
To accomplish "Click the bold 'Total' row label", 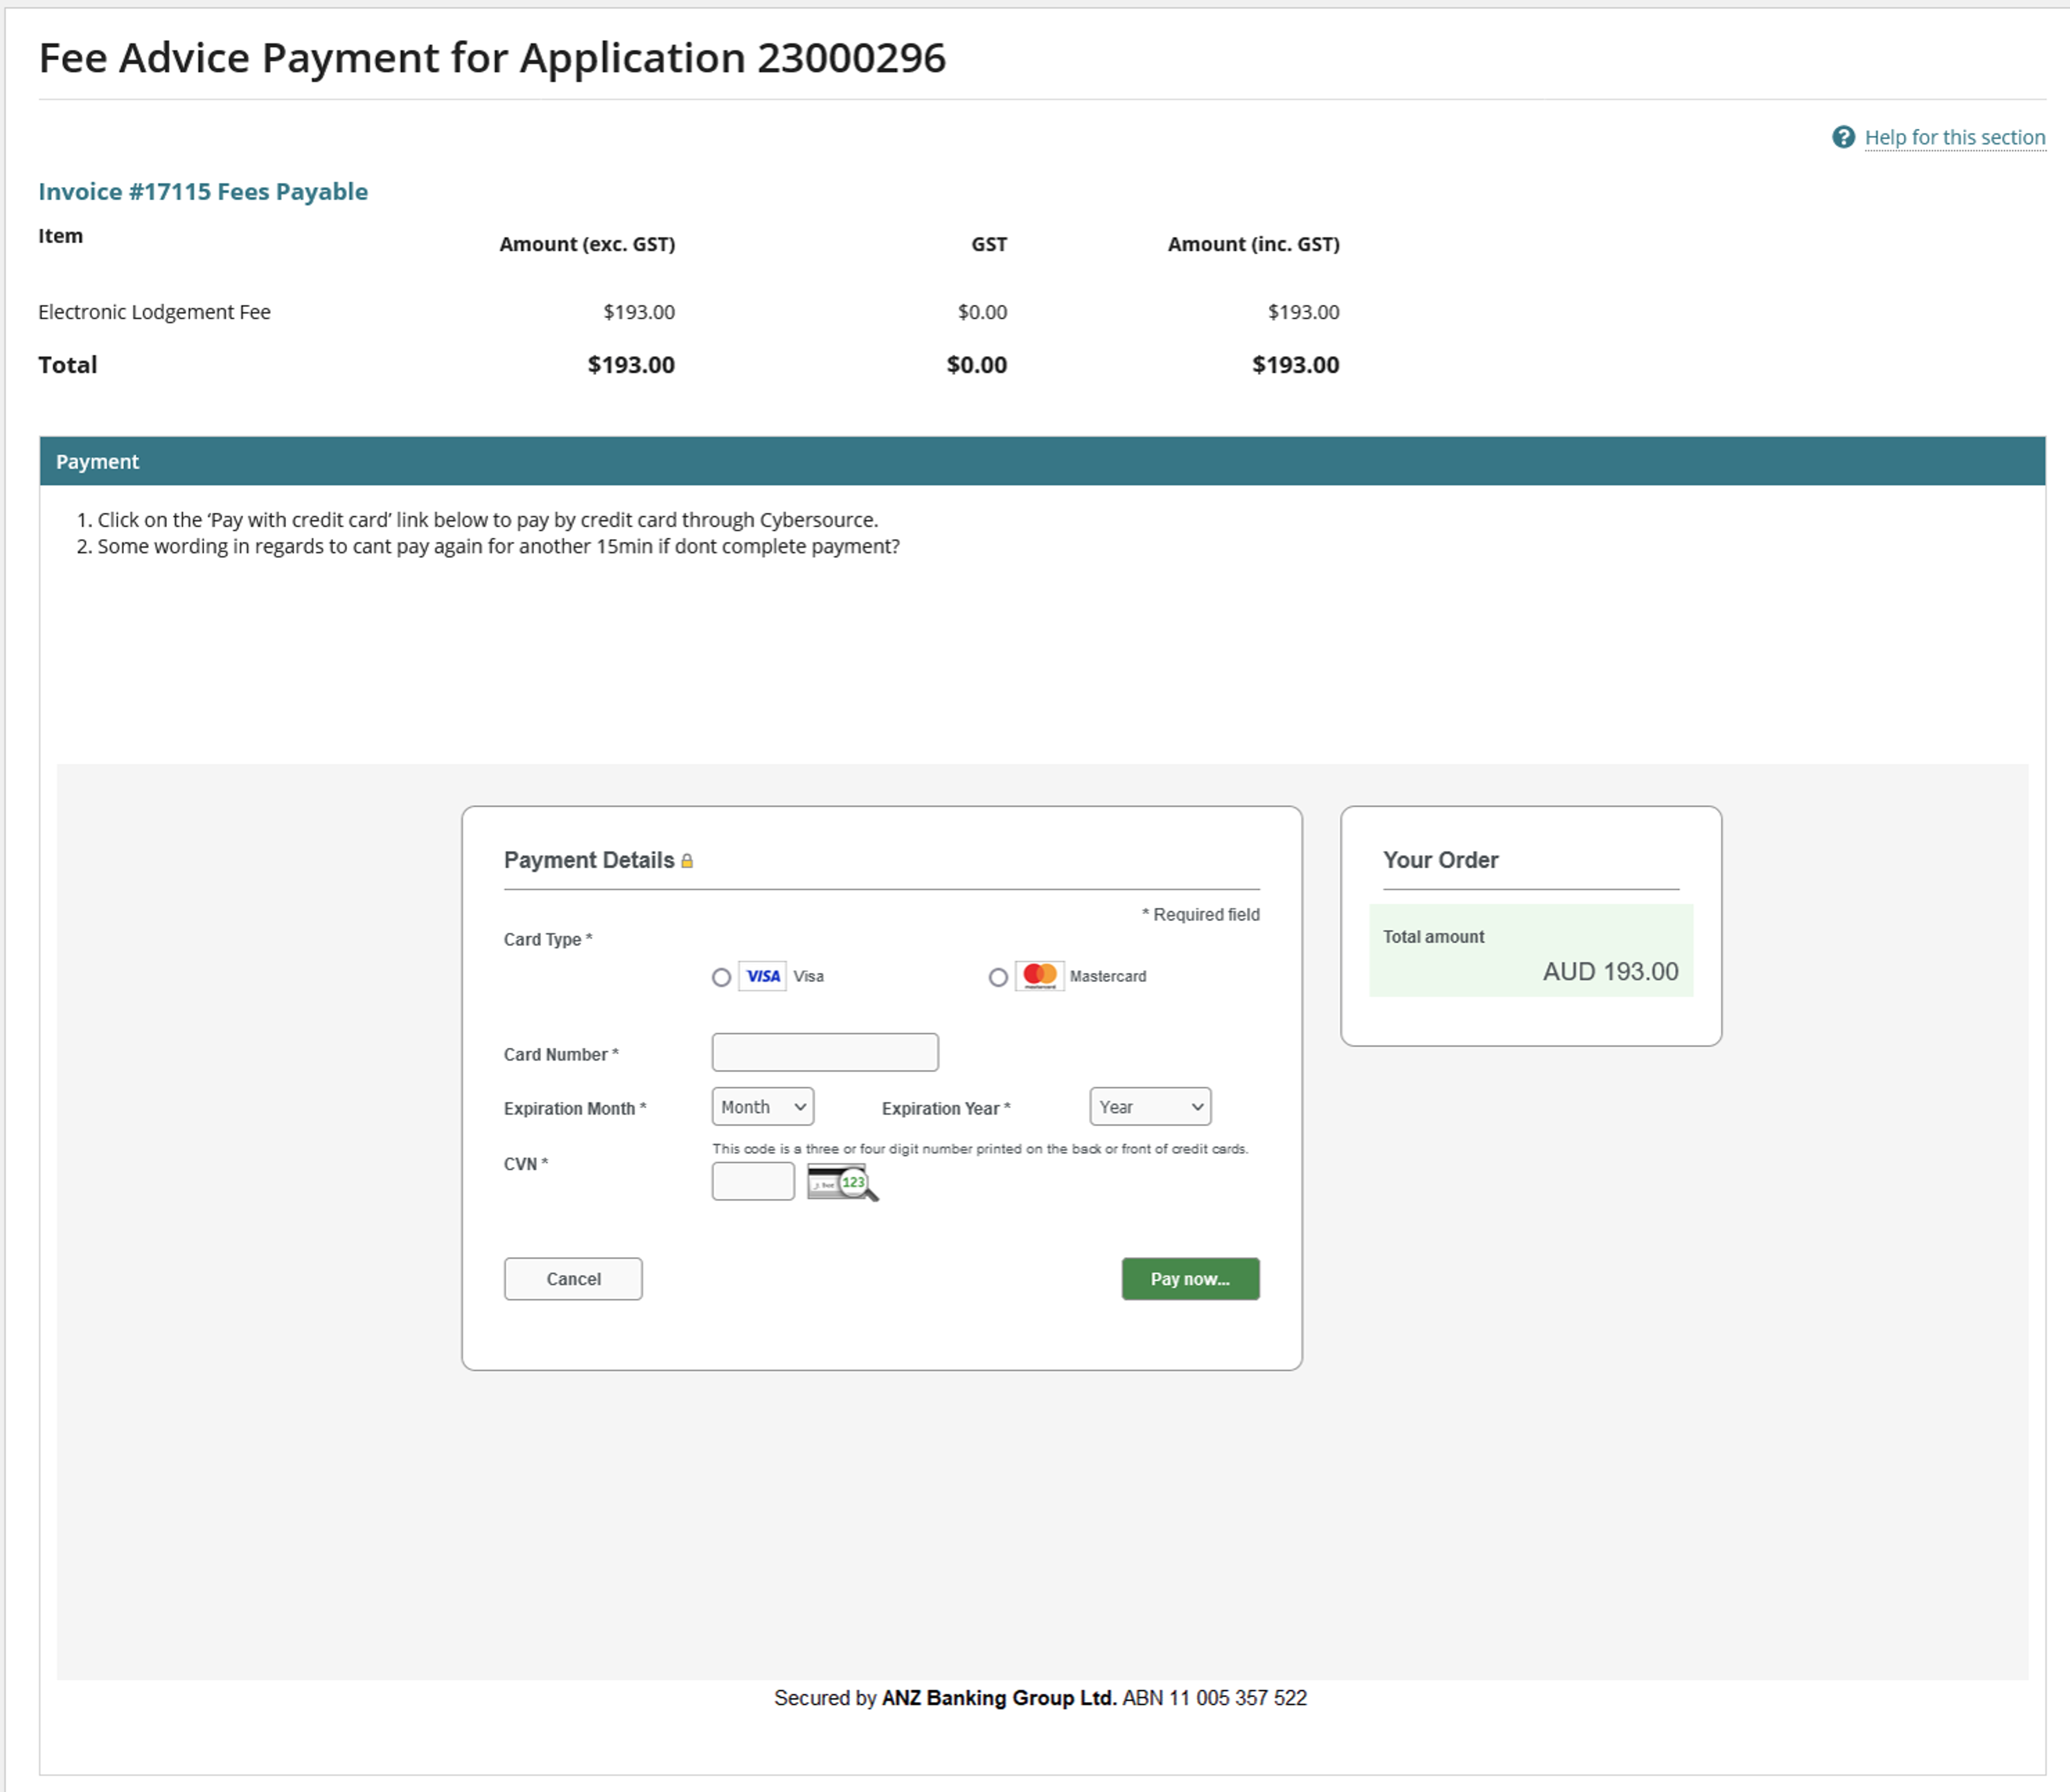I will pos(67,365).
